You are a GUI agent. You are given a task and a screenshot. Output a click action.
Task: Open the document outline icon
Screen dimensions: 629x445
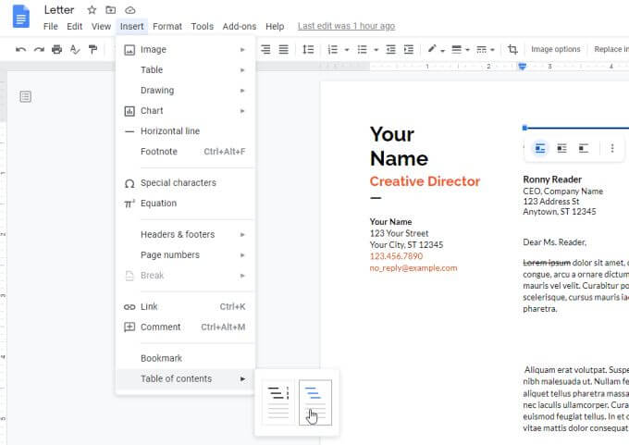pos(26,96)
